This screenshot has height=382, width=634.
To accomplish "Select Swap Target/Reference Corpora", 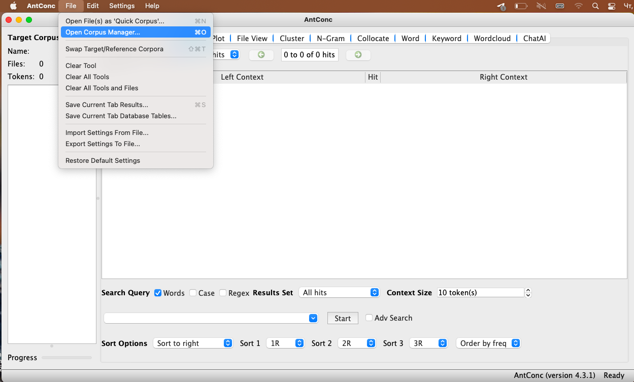I will 136,49.
